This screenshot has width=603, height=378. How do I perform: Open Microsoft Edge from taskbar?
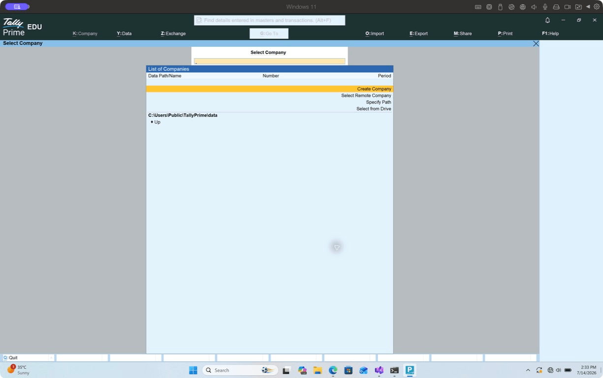pos(333,370)
